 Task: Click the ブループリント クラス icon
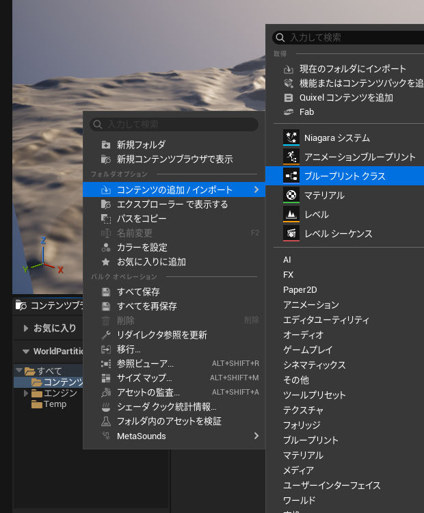coord(291,176)
